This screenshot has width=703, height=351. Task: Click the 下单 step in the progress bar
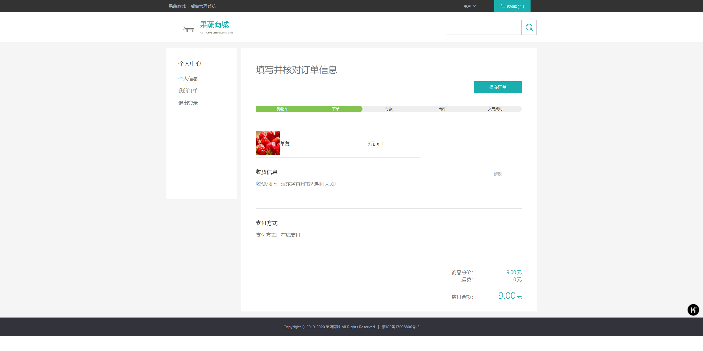click(336, 109)
